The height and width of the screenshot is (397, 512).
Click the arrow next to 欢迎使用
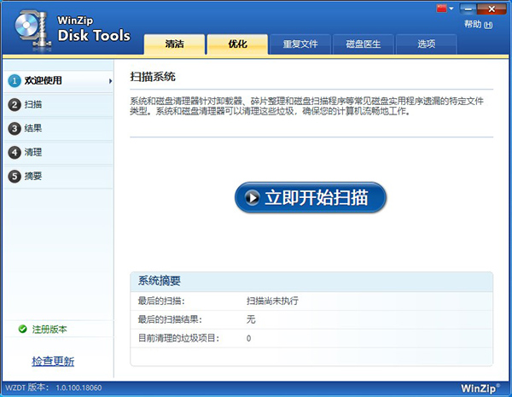click(110, 81)
